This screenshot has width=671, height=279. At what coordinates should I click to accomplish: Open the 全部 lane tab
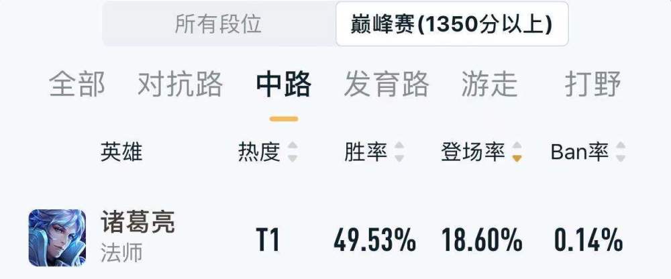click(76, 85)
